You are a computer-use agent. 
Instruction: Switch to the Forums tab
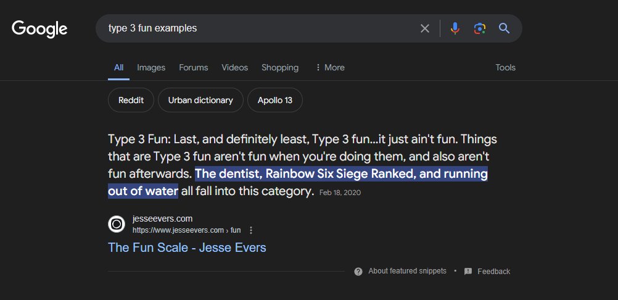pos(194,67)
